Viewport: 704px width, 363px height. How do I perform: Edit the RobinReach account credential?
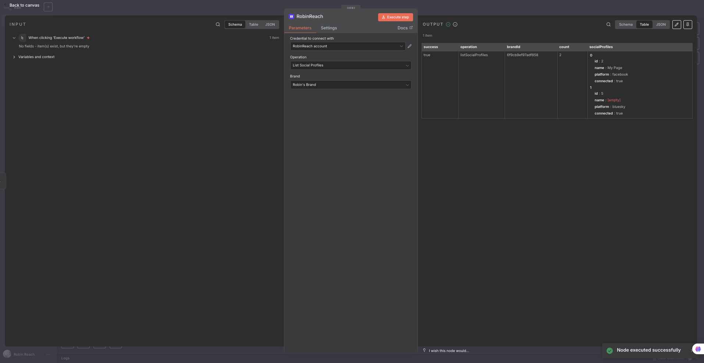point(409,46)
